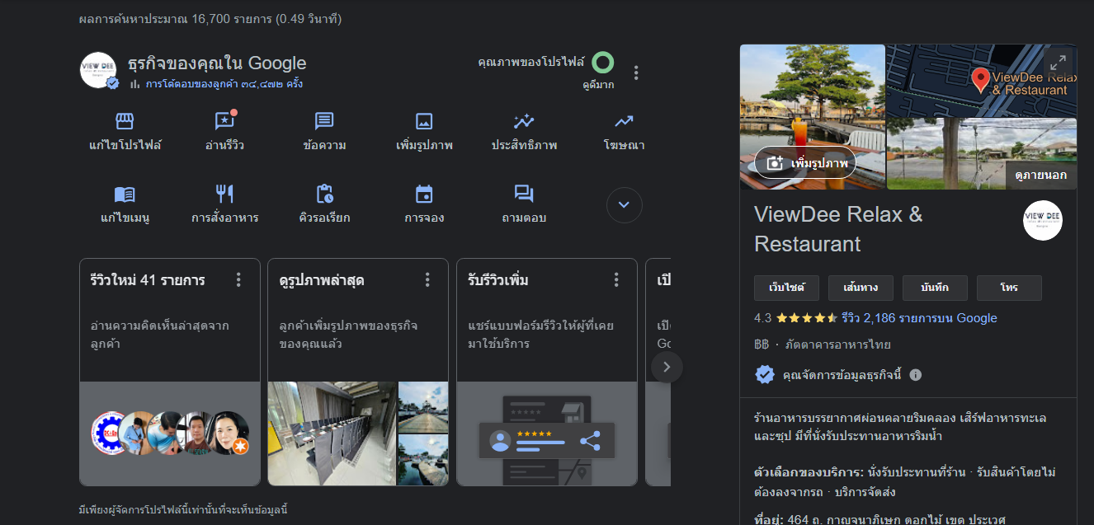
Task: Open the อ่านรีวิว (read reviews) shortcut
Action: [x=224, y=133]
